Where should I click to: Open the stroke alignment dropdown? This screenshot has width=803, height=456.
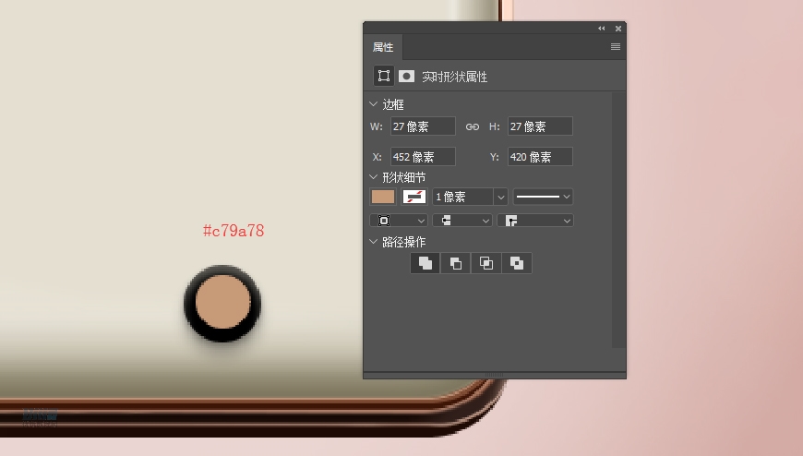click(398, 221)
